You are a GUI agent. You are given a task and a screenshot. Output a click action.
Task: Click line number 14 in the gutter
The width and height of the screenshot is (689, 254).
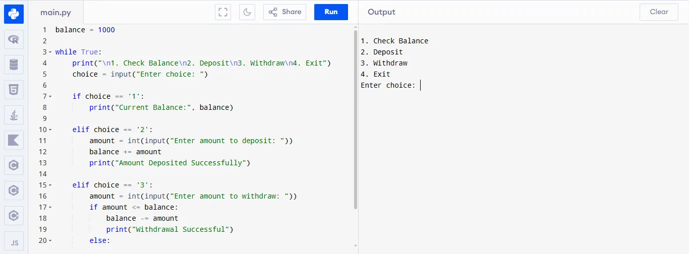pos(43,174)
